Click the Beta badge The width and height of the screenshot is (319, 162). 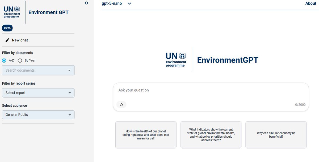7,28
